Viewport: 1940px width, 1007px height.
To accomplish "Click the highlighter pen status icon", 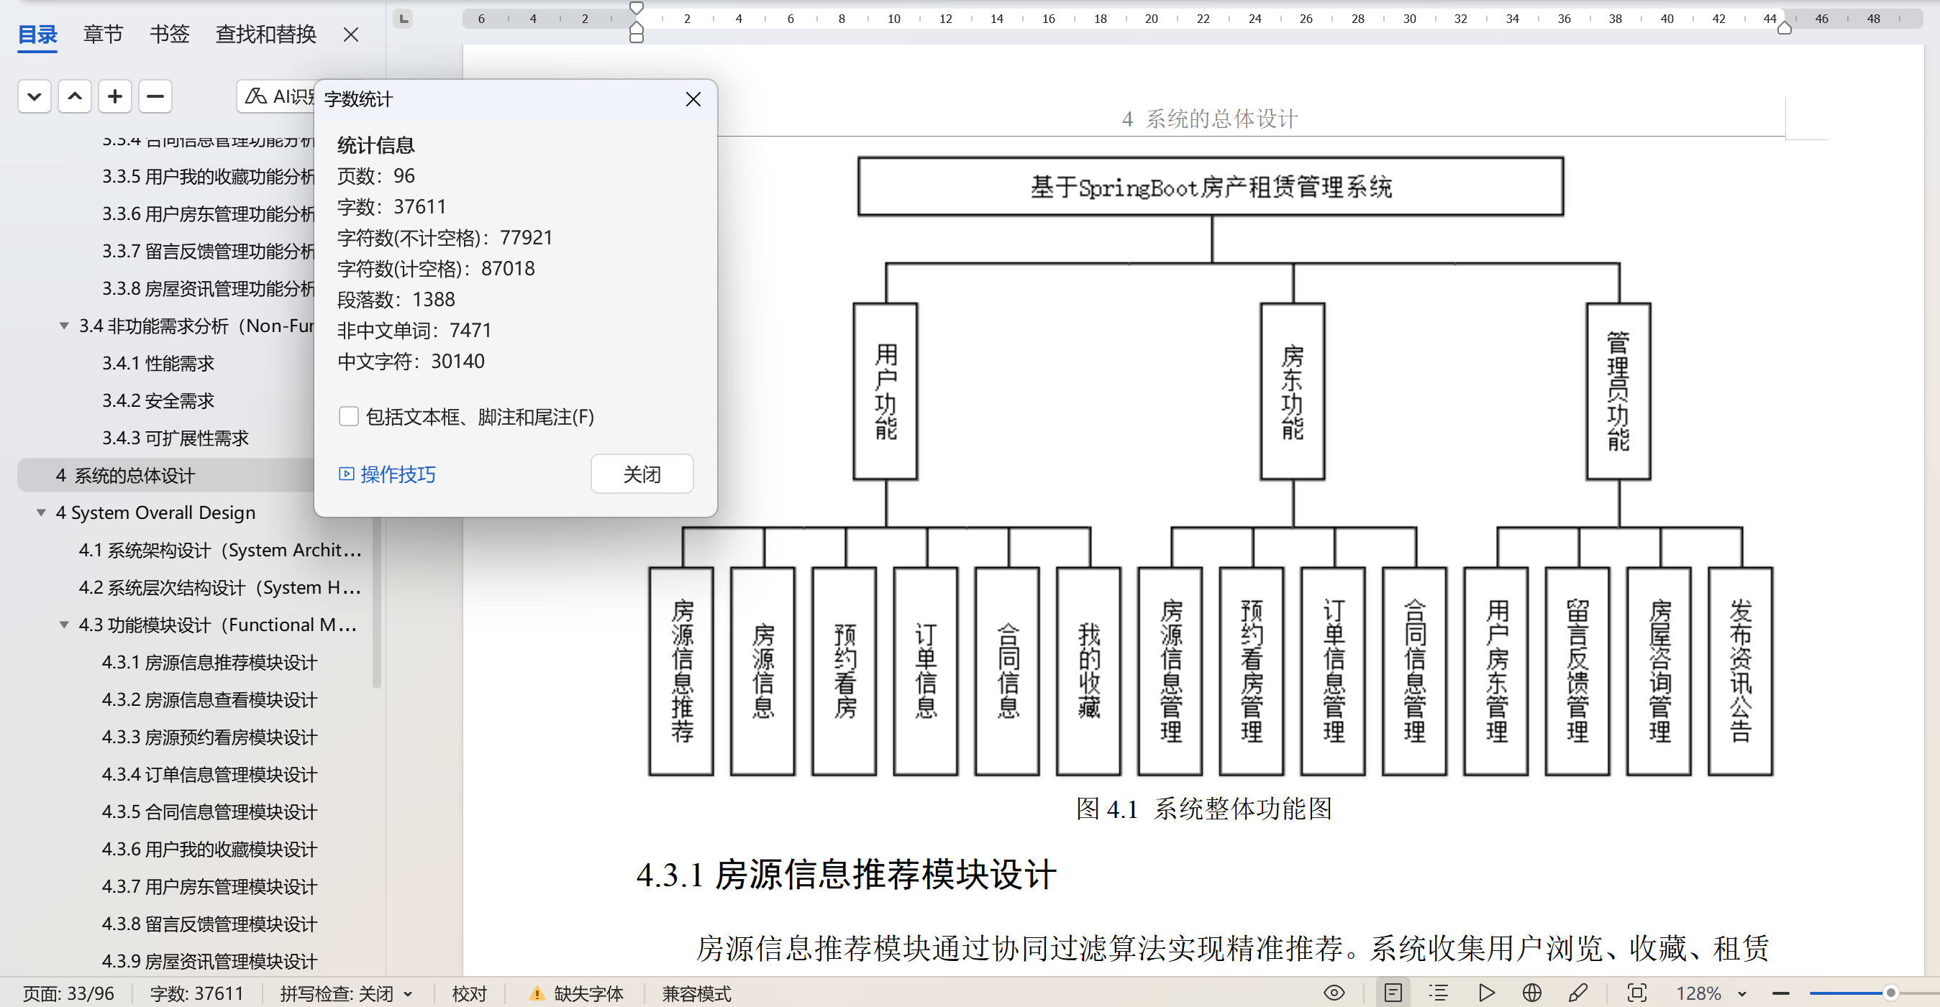I will 1577,993.
